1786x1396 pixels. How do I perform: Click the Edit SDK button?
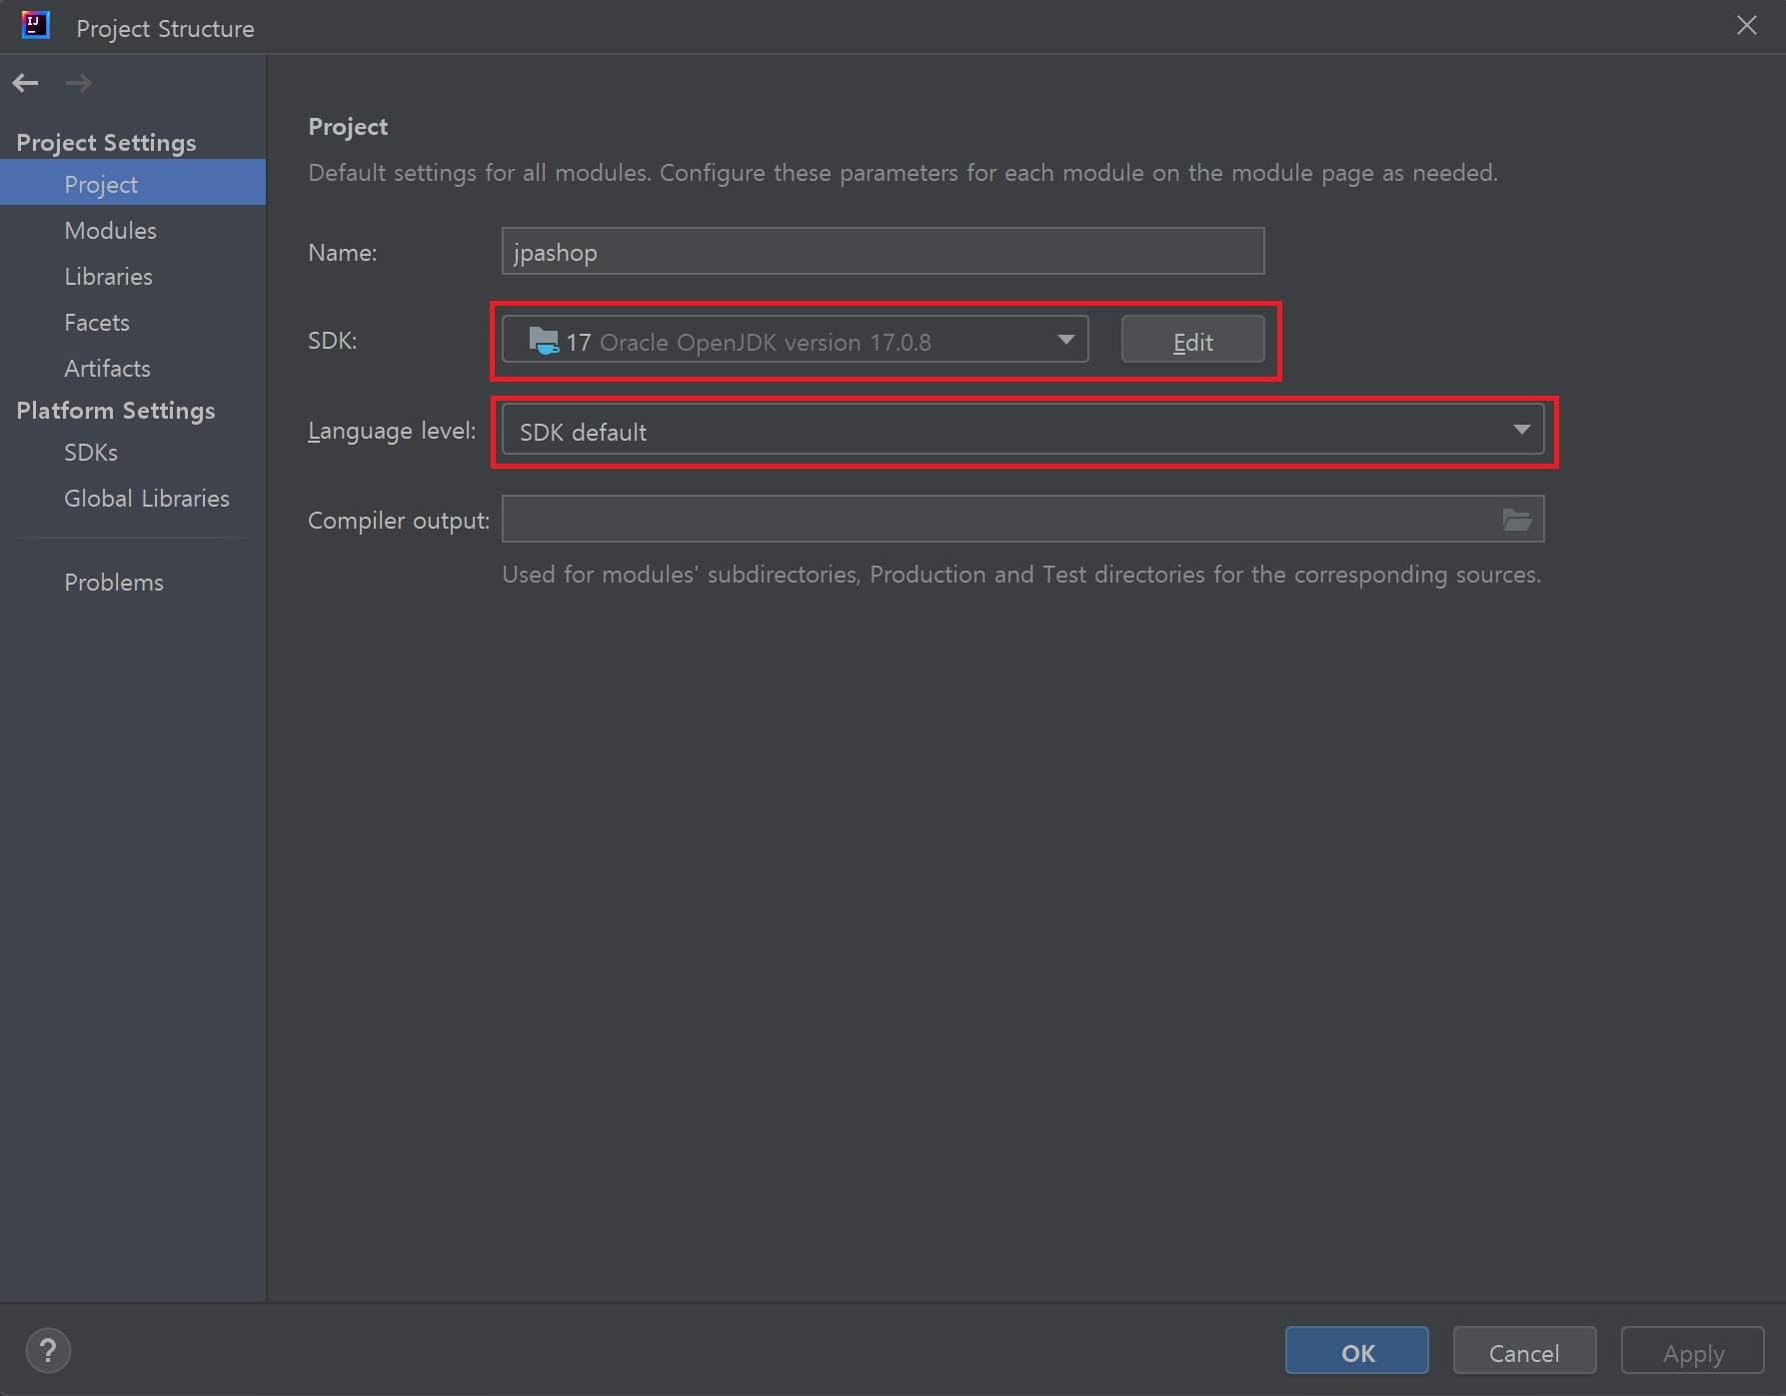(x=1192, y=342)
